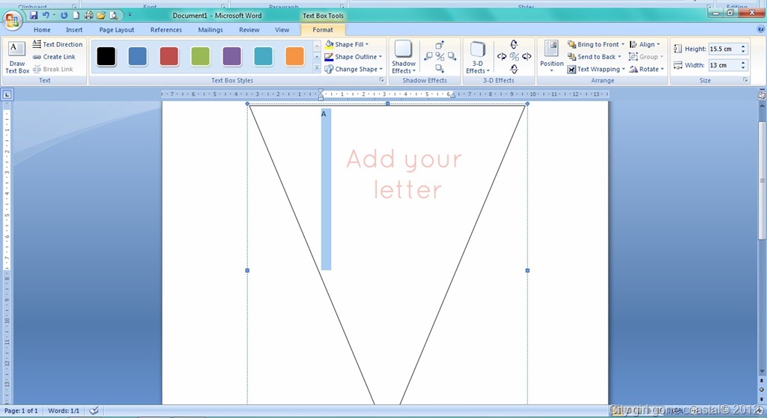Screen dimensions: 767x418
Task: Expand the full Text Box Styles gallery
Action: coord(317,68)
